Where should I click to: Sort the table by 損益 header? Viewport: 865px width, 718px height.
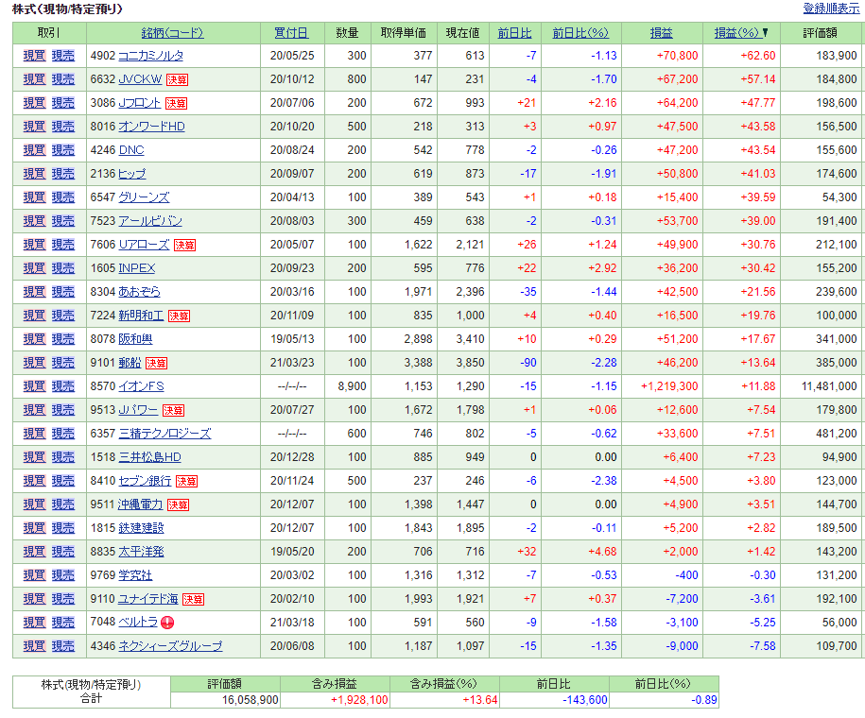click(x=661, y=33)
